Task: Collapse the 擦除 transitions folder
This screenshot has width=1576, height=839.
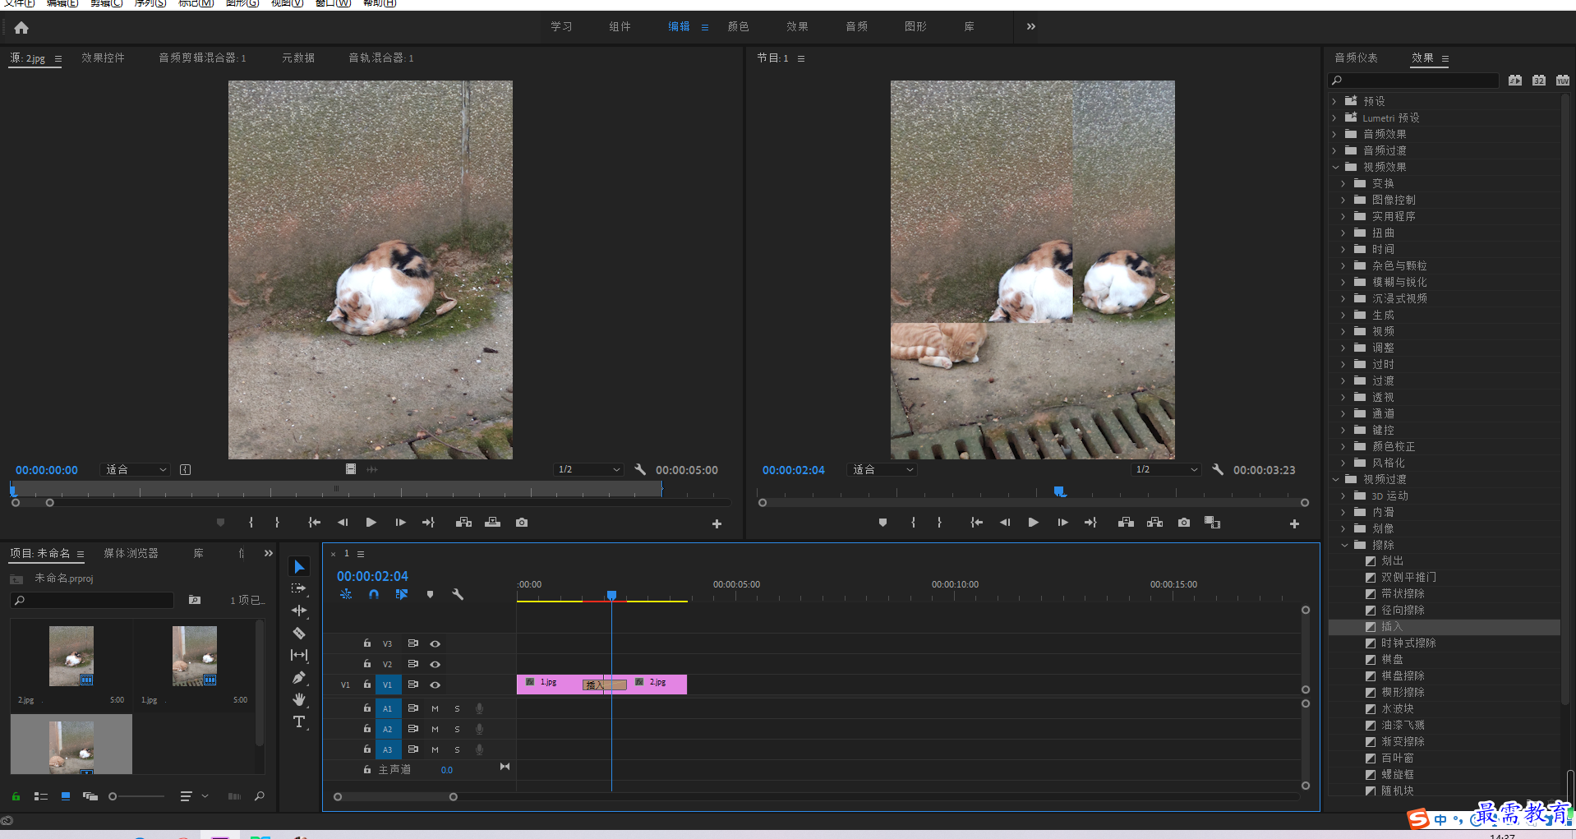Action: pos(1344,546)
